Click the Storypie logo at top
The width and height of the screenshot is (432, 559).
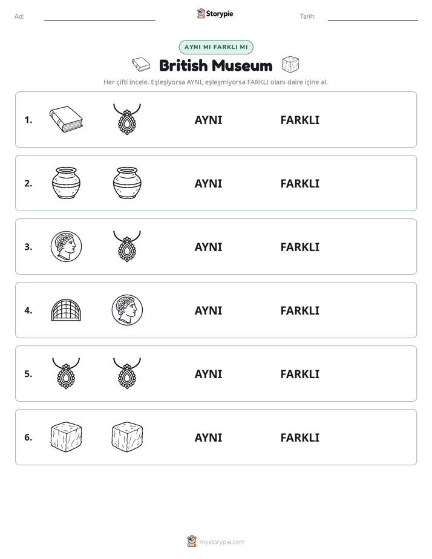(215, 13)
